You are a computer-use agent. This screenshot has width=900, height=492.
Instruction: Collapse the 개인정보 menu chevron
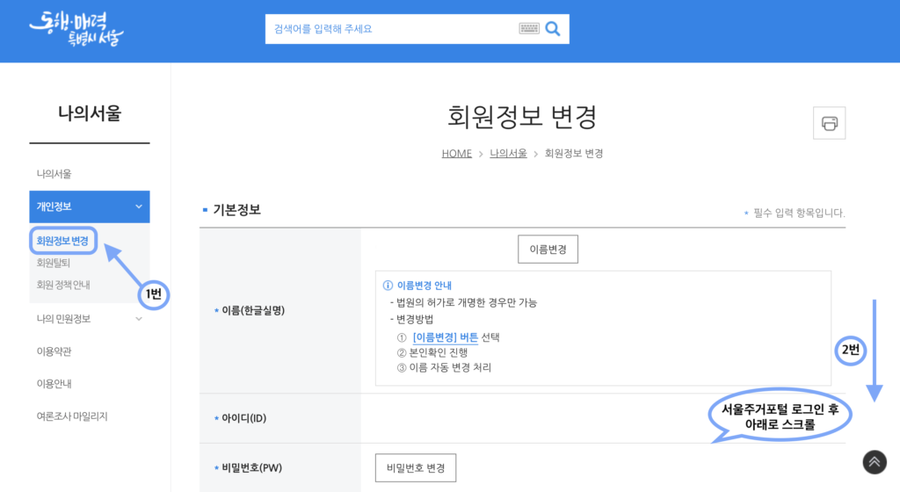click(x=138, y=206)
